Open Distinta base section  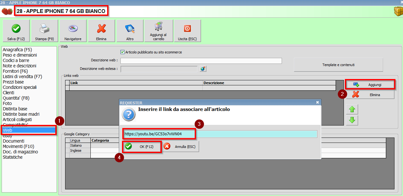[15, 109]
